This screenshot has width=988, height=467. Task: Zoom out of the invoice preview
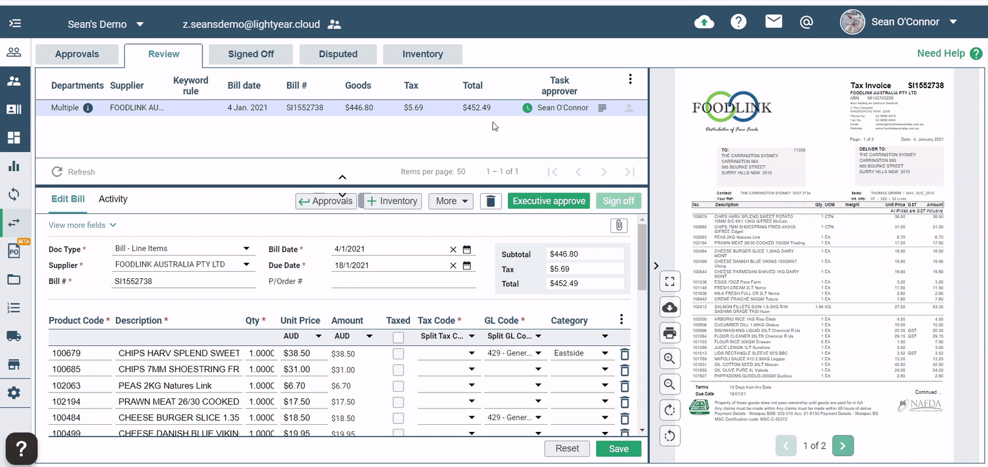[x=670, y=385]
